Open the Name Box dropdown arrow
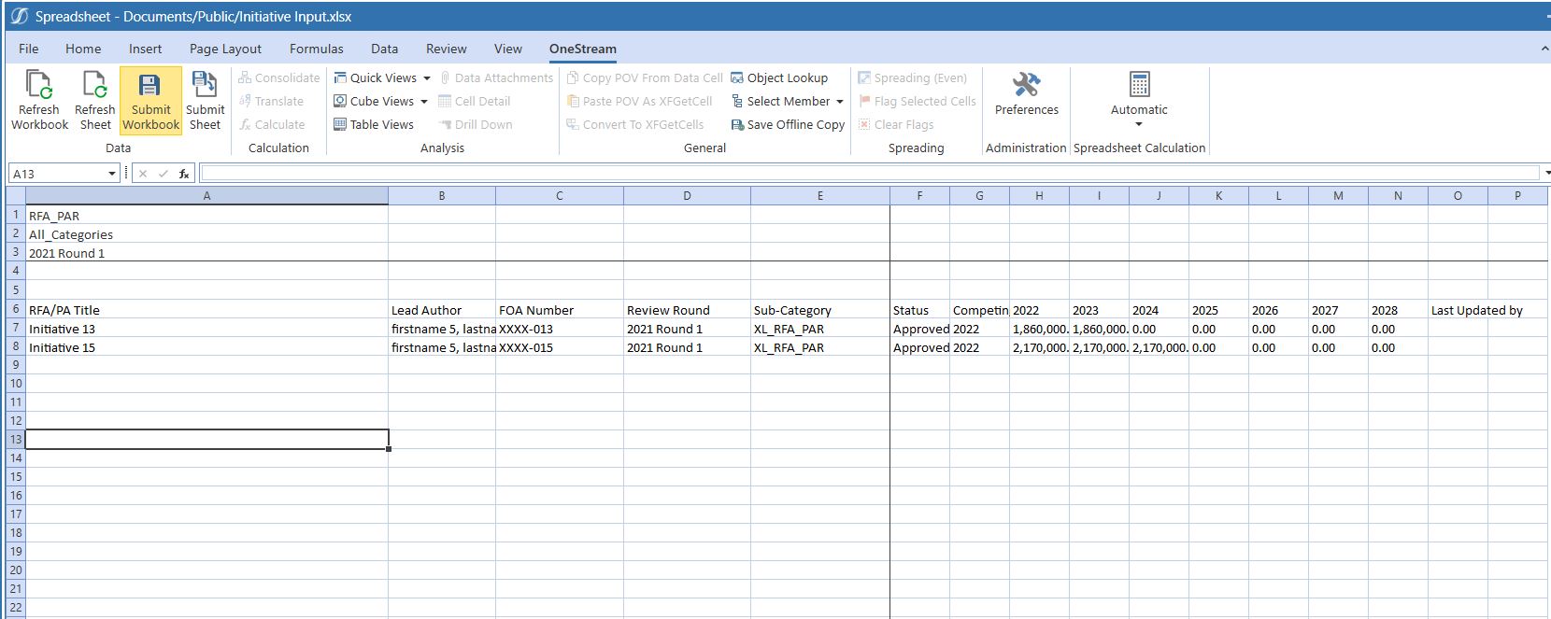The height and width of the screenshot is (619, 1551). click(112, 174)
